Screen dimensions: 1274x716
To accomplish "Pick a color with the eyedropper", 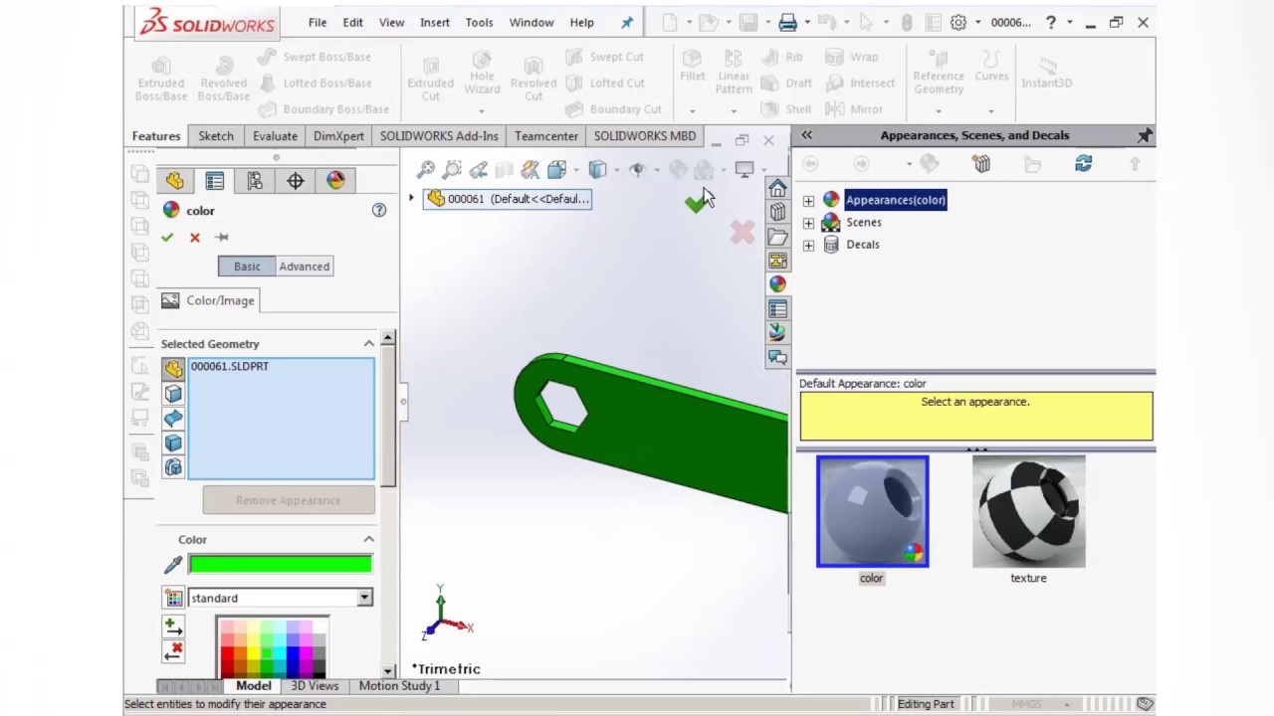I will click(x=173, y=565).
